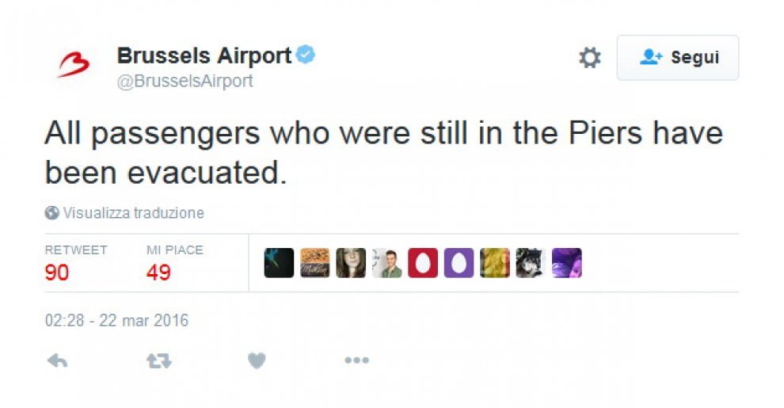784x408 pixels.
Task: Open the gear settings dropdown
Action: [589, 58]
